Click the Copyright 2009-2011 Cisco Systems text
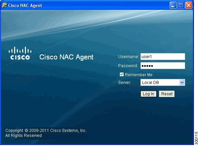 [x=46, y=131]
